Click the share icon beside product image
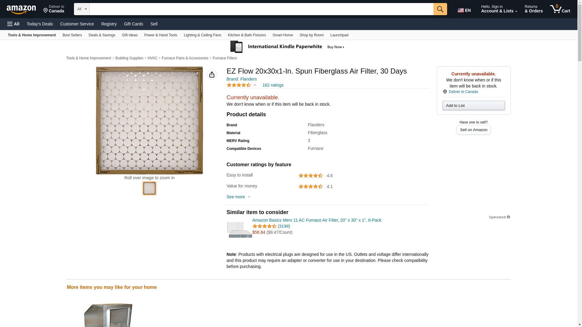The image size is (582, 327). pyautogui.click(x=212, y=74)
